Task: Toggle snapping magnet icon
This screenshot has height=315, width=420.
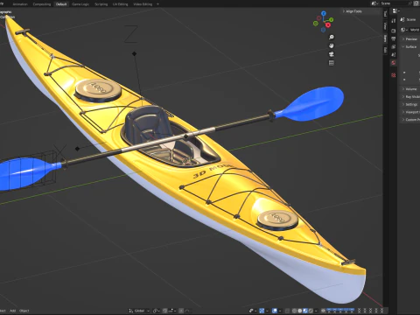Action: tap(165, 311)
